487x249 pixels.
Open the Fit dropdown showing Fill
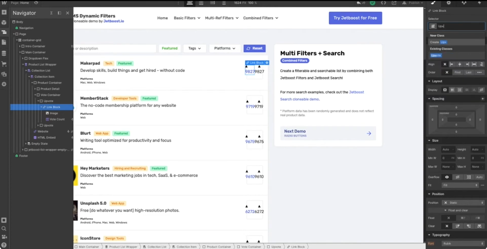[x=460, y=185]
